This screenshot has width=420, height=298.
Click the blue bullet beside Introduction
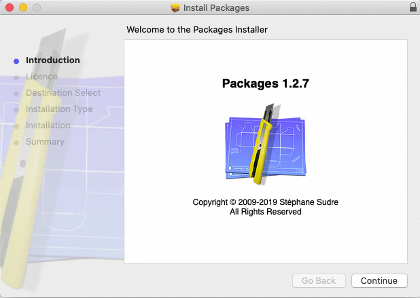coord(16,61)
